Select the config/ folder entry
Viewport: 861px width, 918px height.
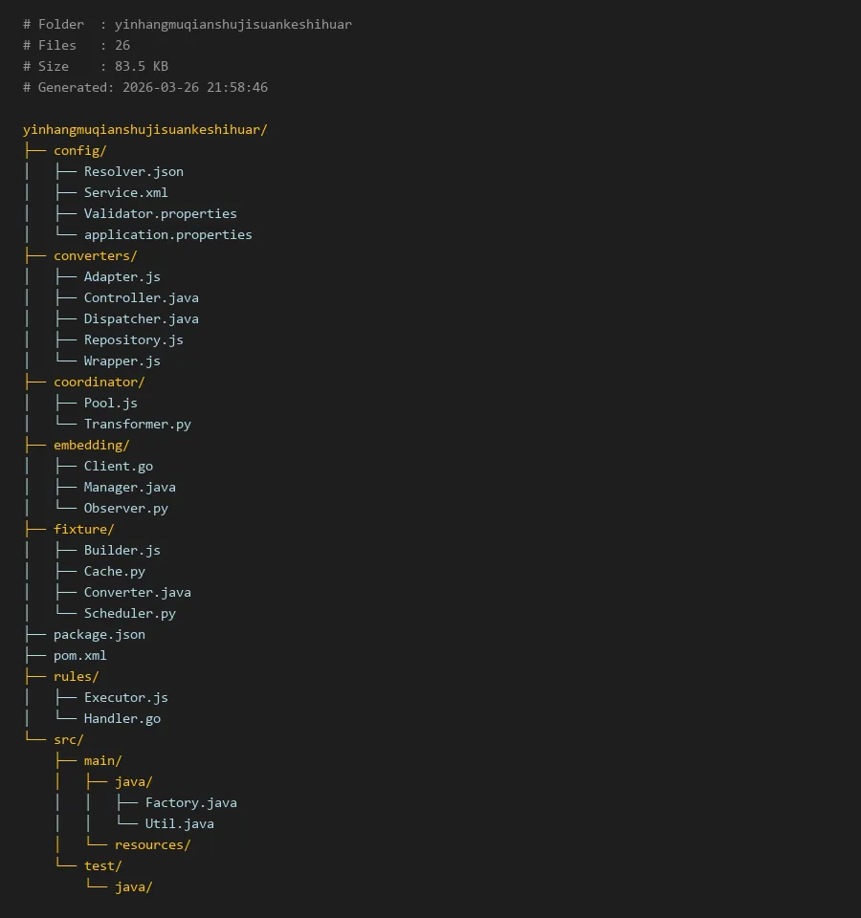pos(79,150)
